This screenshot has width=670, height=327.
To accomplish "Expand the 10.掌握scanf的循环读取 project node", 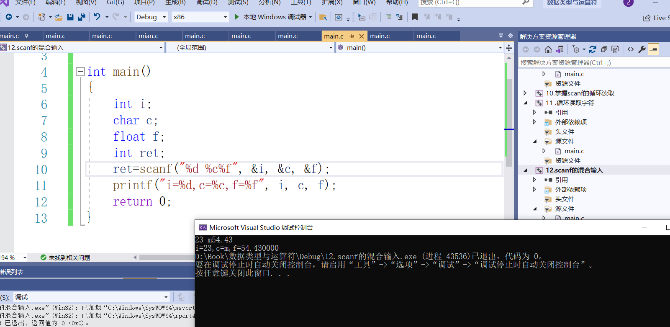I will pyautogui.click(x=525, y=93).
